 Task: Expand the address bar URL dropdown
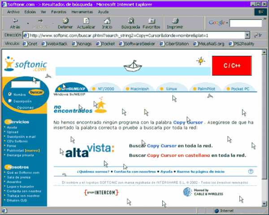(x=247, y=35)
